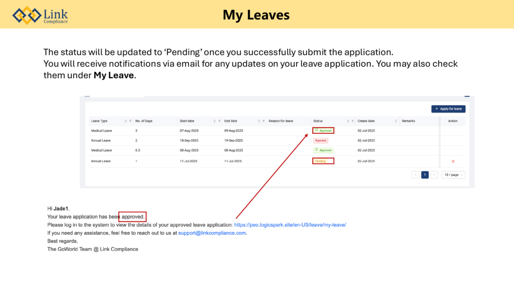Sort the End date column

click(259, 121)
